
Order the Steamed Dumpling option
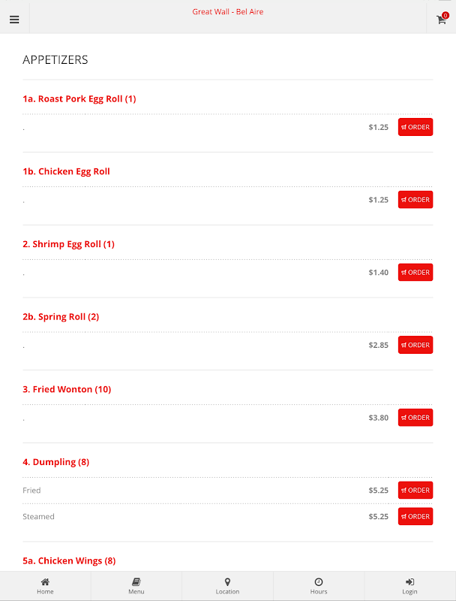tap(415, 516)
